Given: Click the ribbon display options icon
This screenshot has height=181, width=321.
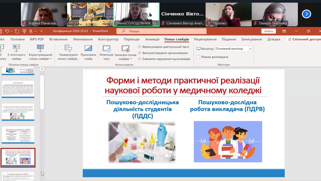Looking at the screenshot, I should [x=284, y=31].
